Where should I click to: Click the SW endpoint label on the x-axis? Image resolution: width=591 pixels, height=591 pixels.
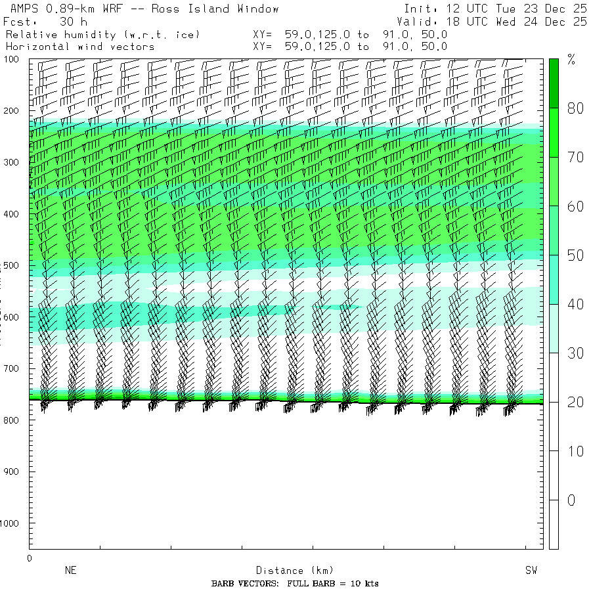tap(531, 571)
